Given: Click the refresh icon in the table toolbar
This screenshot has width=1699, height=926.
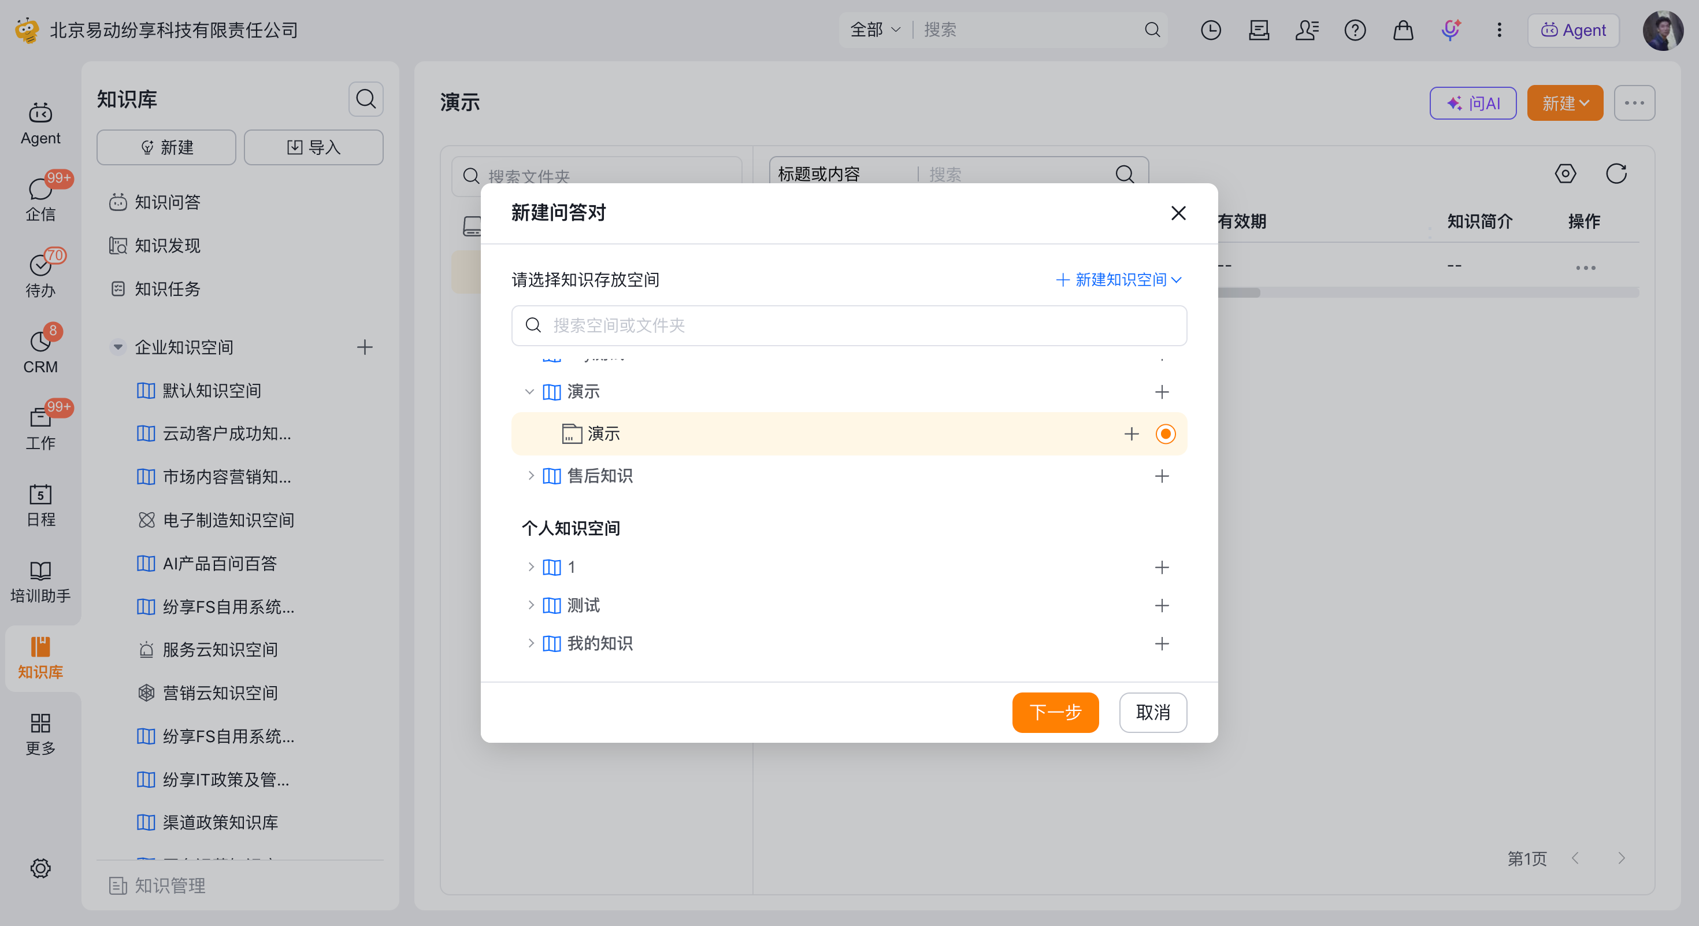Looking at the screenshot, I should tap(1616, 174).
